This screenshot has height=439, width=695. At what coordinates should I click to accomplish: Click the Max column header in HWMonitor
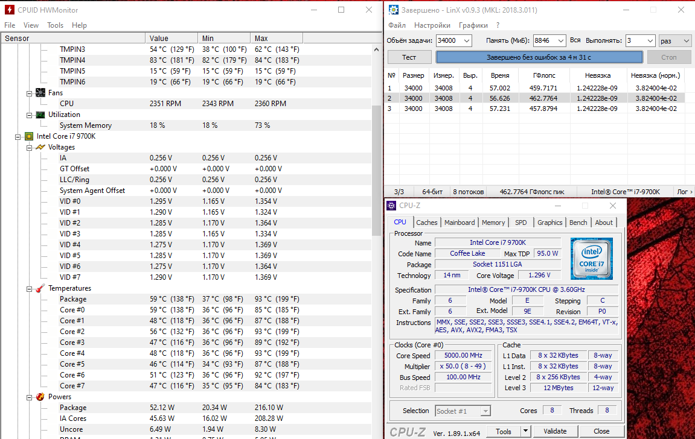pyautogui.click(x=276, y=38)
